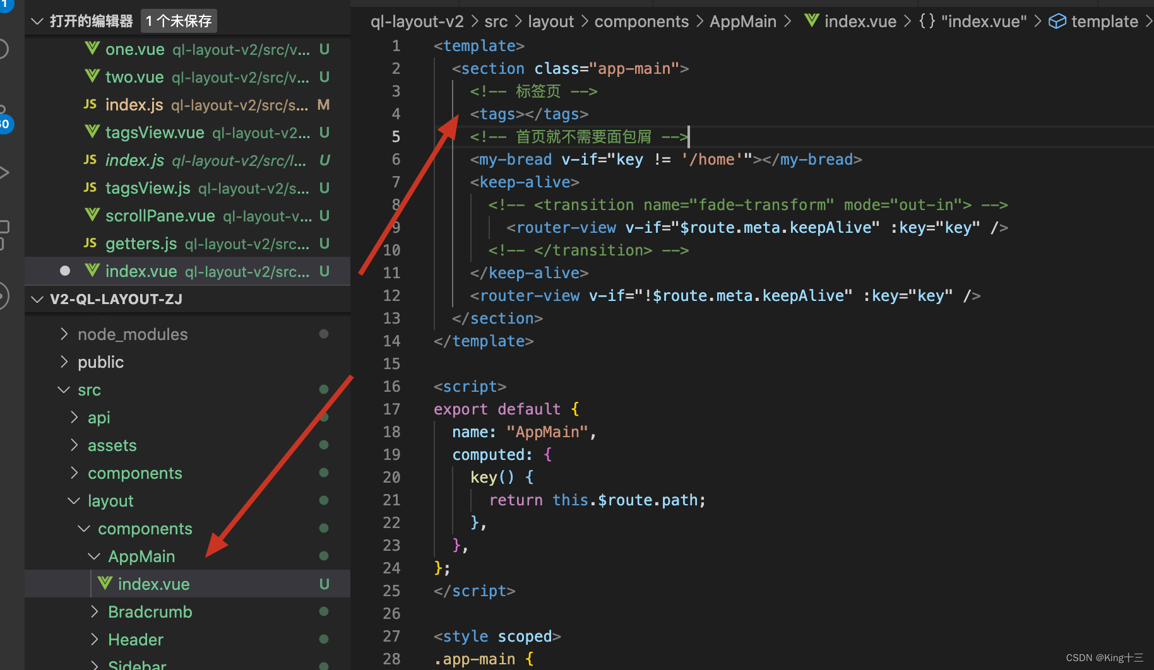1154x670 pixels.
Task: Click 'return this.$route.path;' code line
Action: (x=597, y=500)
